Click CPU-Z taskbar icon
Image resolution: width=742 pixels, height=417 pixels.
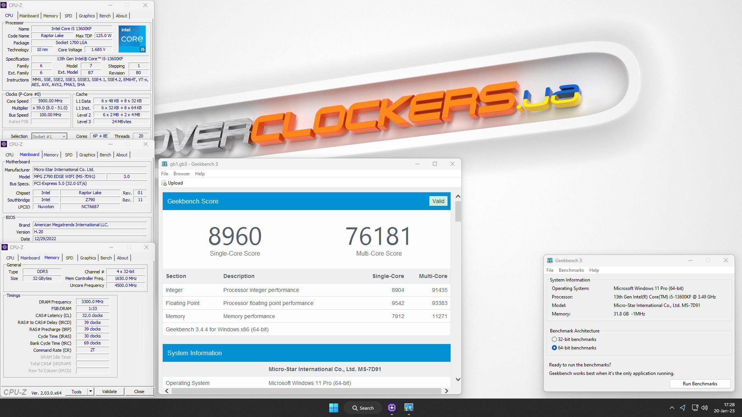[x=392, y=408]
